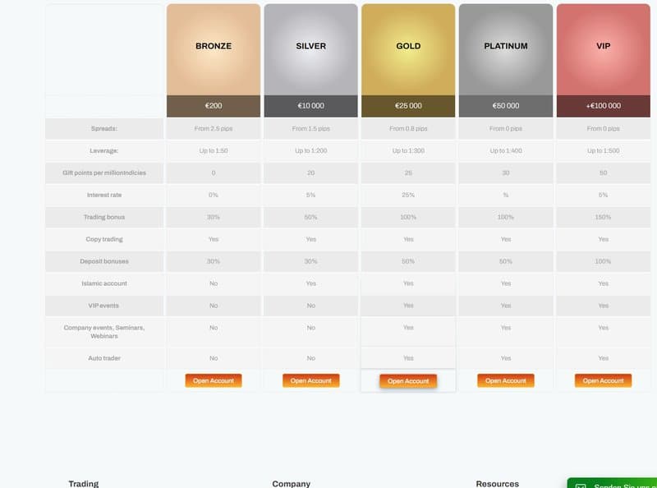The image size is (657, 488).
Task: Click the Gold 25% interest rate value
Action: [x=408, y=195]
